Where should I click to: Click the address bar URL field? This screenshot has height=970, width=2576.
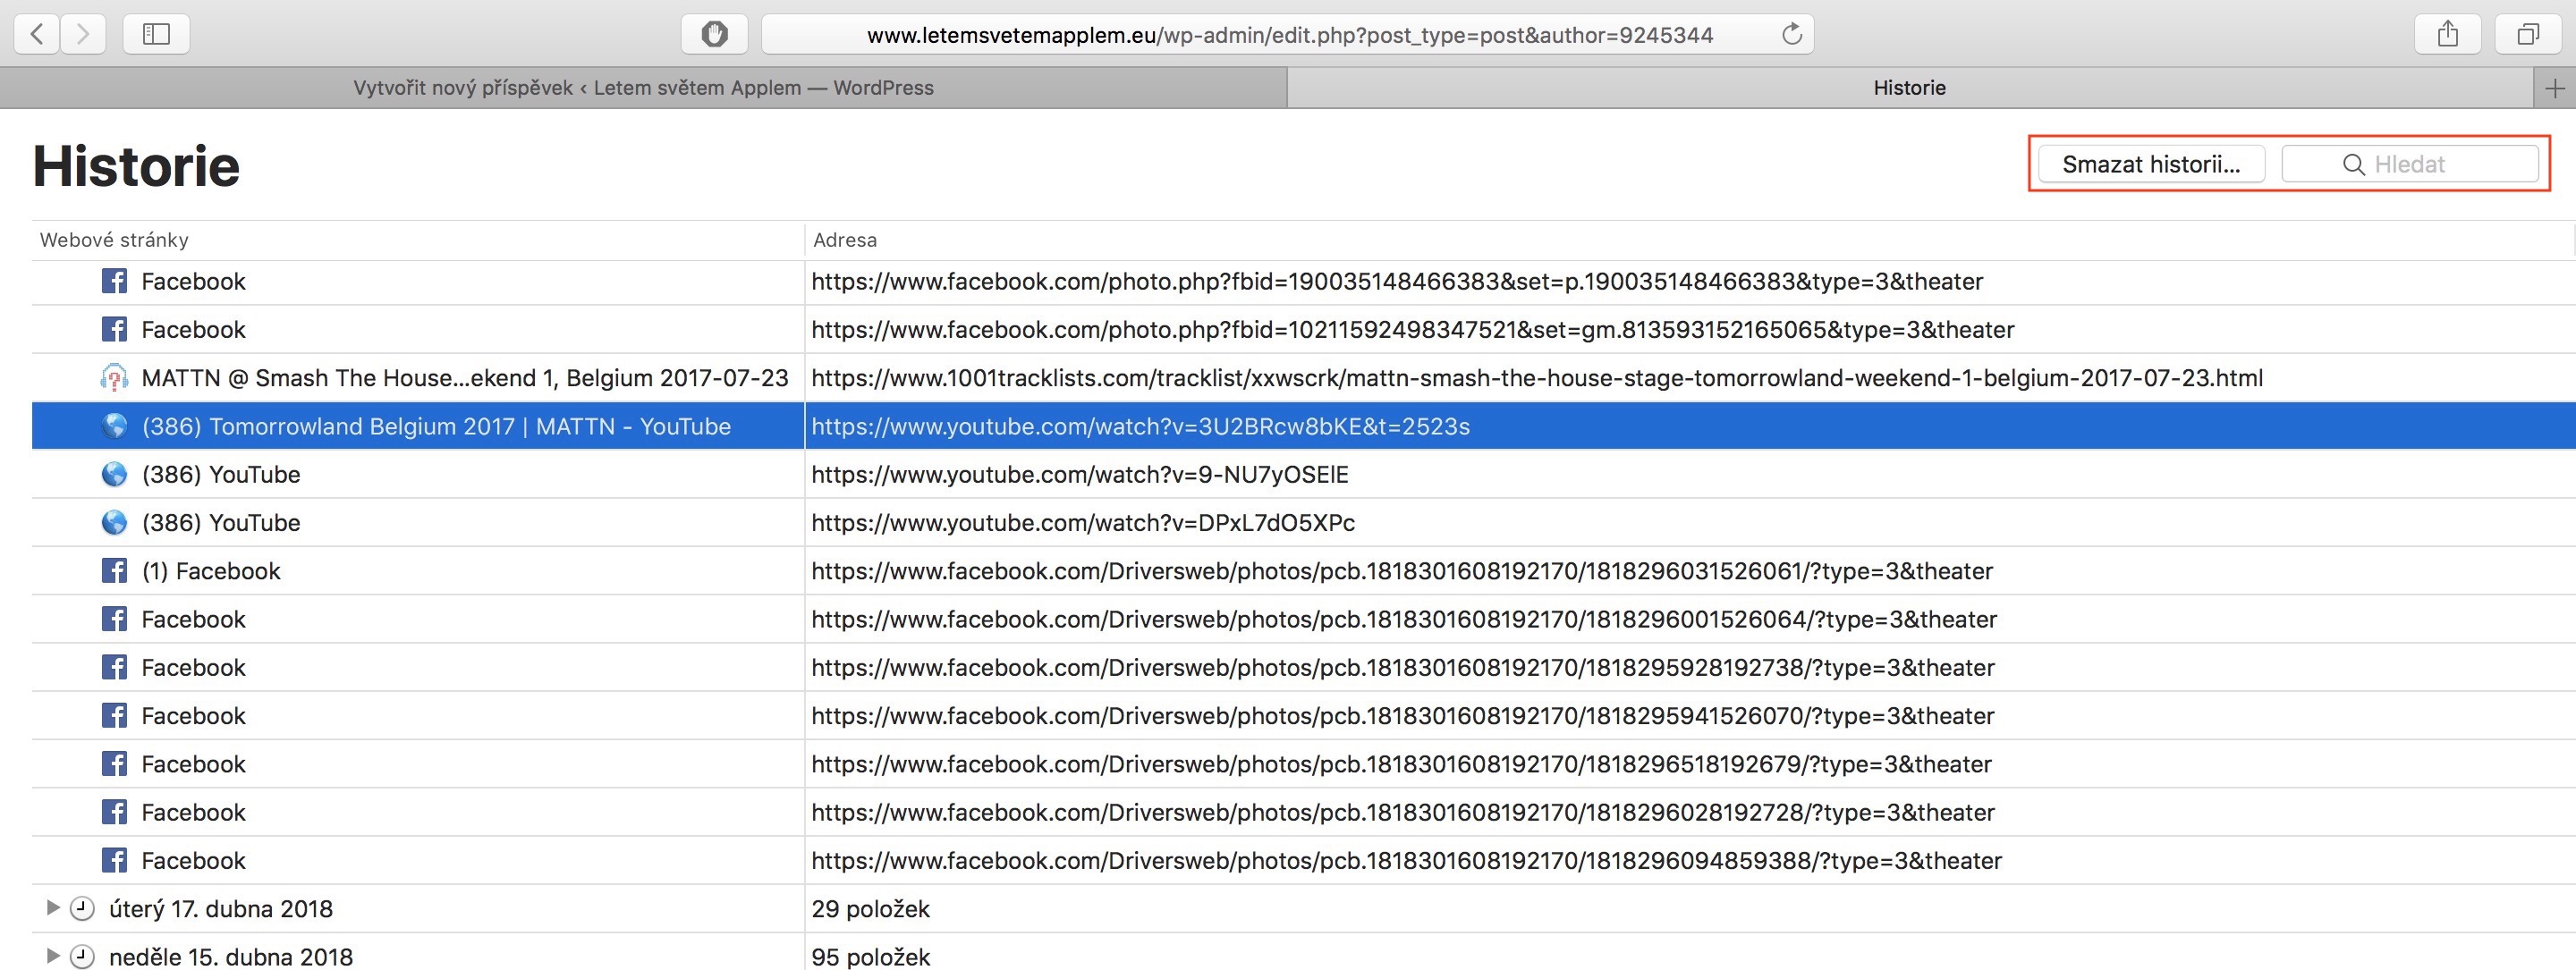pos(1289,35)
